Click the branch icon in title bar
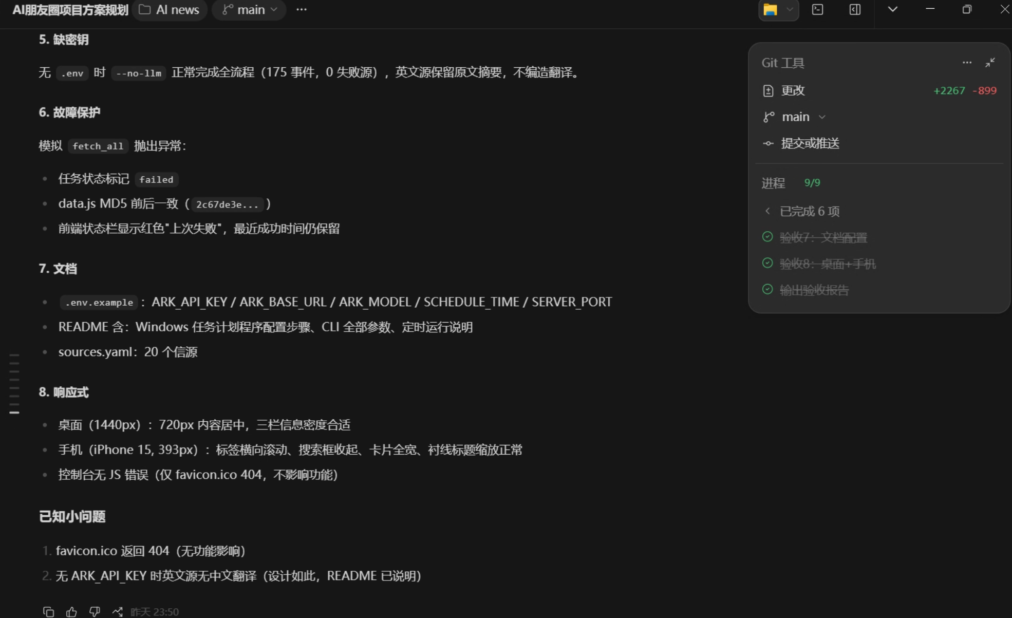 coord(227,10)
